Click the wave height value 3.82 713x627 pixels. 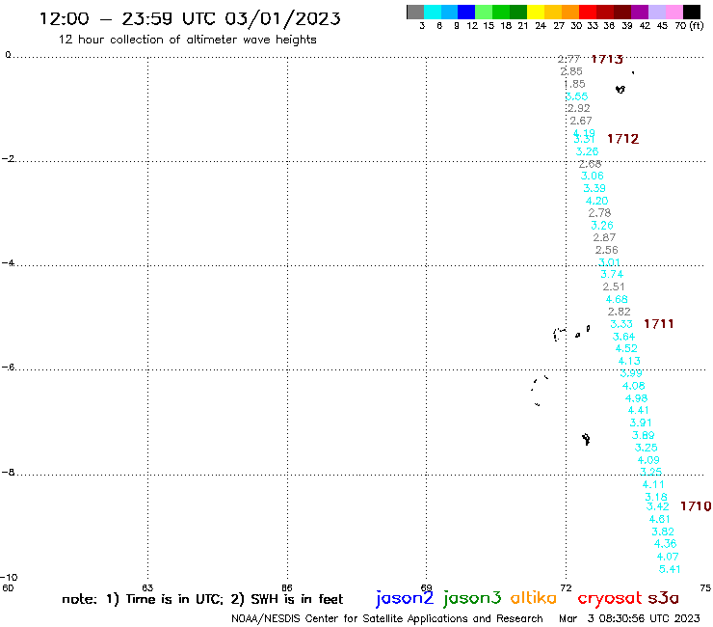coord(663,532)
